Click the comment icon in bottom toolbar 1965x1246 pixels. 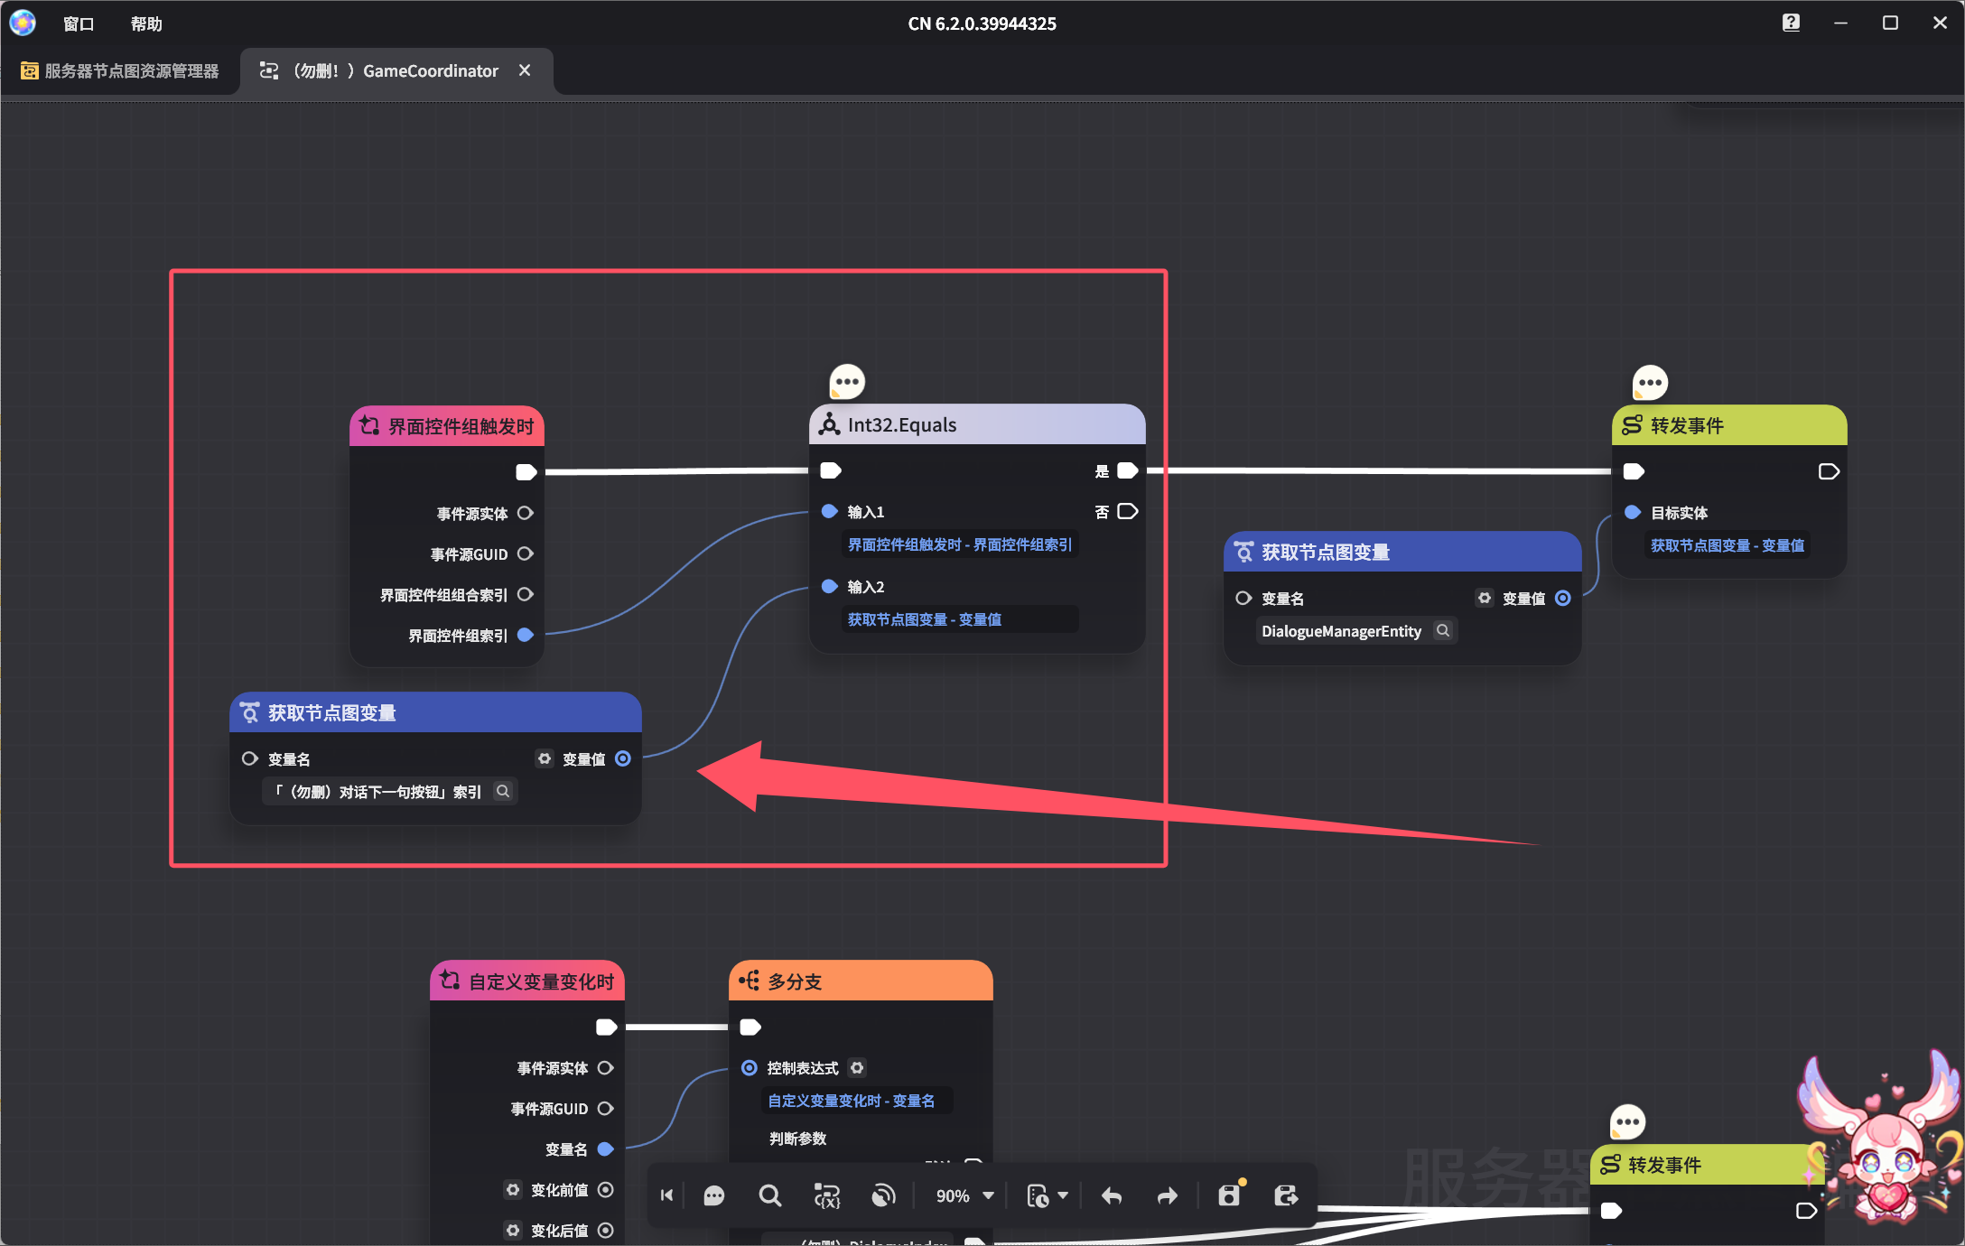click(x=713, y=1196)
